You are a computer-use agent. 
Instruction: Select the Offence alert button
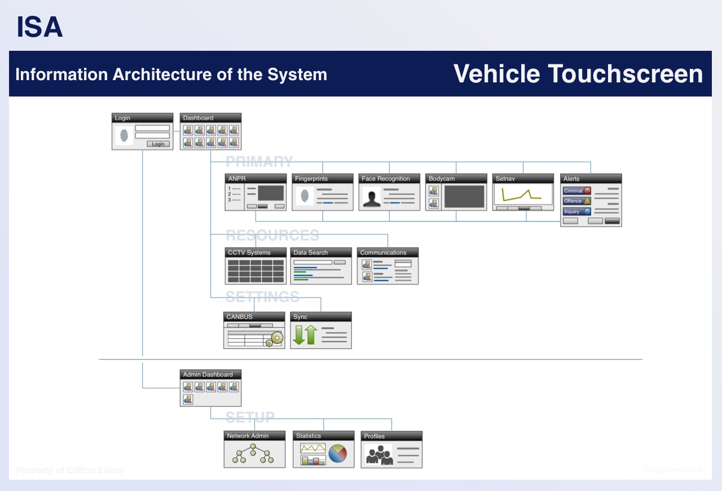click(x=576, y=201)
